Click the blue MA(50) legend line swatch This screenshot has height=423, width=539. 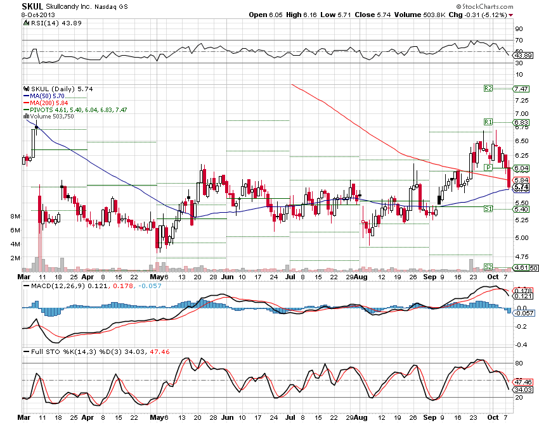[x=26, y=96]
